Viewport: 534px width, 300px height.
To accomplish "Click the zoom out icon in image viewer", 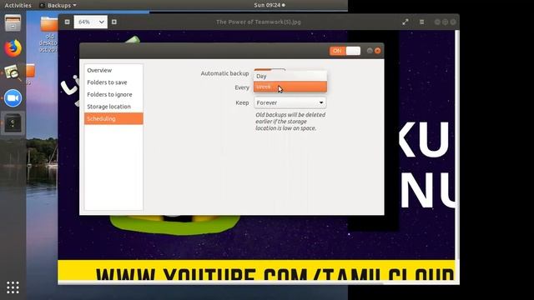I will (67, 22).
